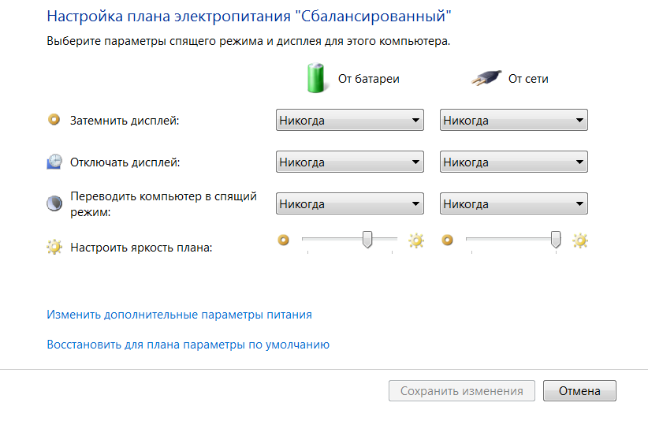Viewport: 648px width, 425px height.
Task: Open plugged-in dropdown for Затемнить дисплей
Action: (x=514, y=121)
